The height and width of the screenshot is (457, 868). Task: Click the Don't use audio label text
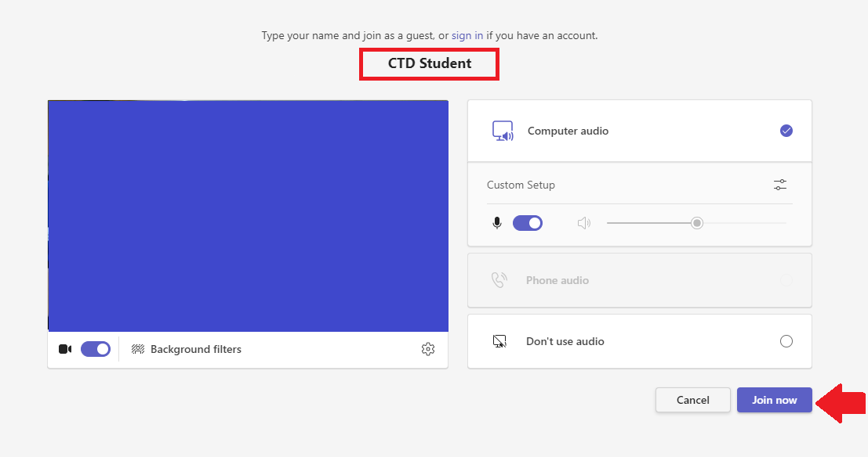pyautogui.click(x=565, y=341)
